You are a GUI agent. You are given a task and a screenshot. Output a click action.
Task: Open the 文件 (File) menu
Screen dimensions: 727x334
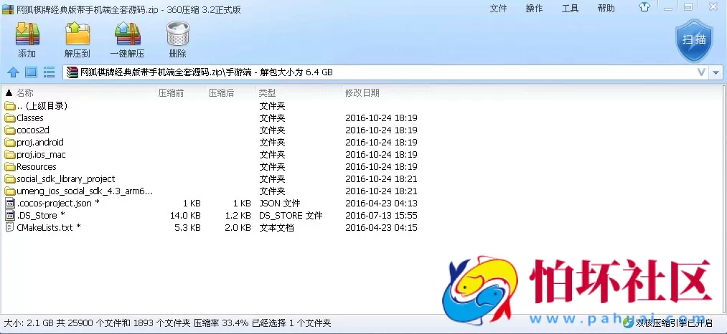[x=498, y=9]
